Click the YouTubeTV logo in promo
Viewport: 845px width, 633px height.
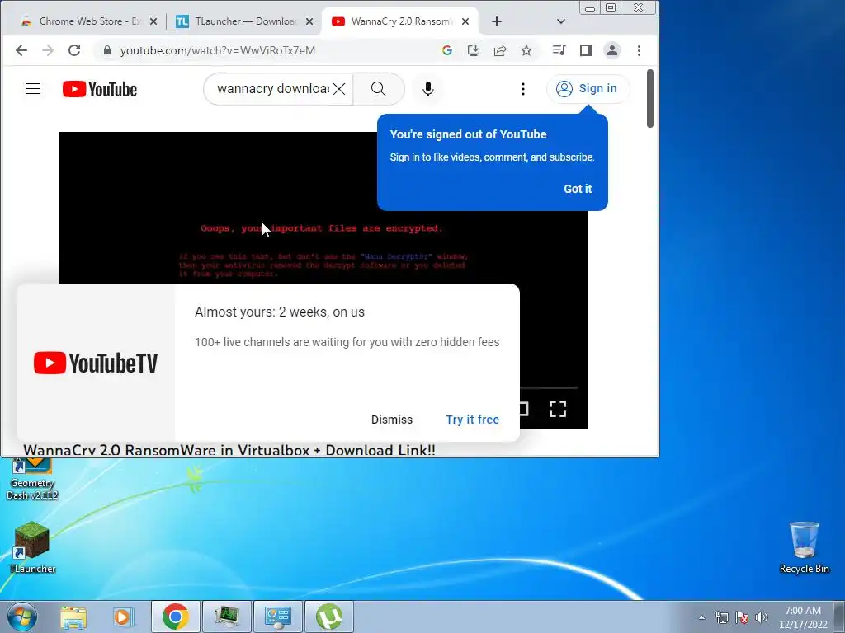[x=96, y=363]
